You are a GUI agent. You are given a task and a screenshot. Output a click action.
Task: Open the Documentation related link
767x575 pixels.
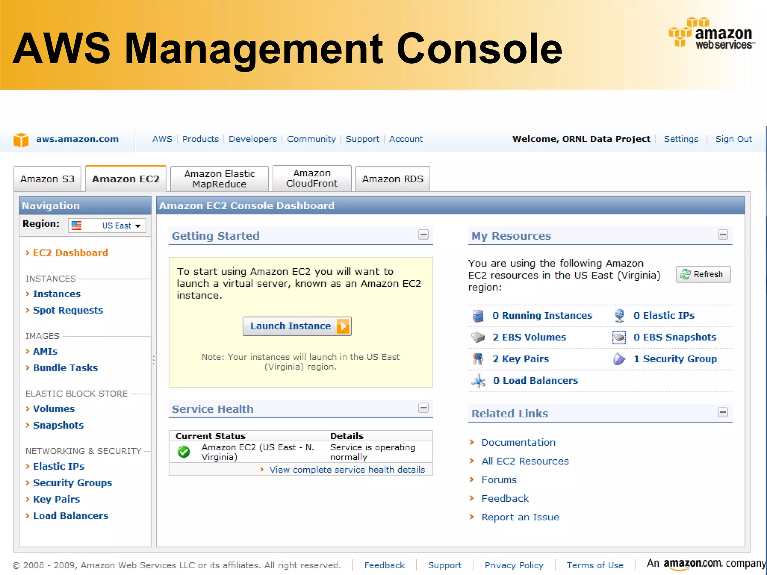(518, 442)
